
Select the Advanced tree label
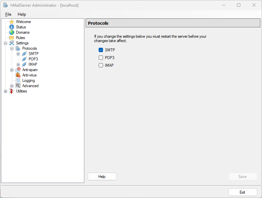[x=30, y=86]
